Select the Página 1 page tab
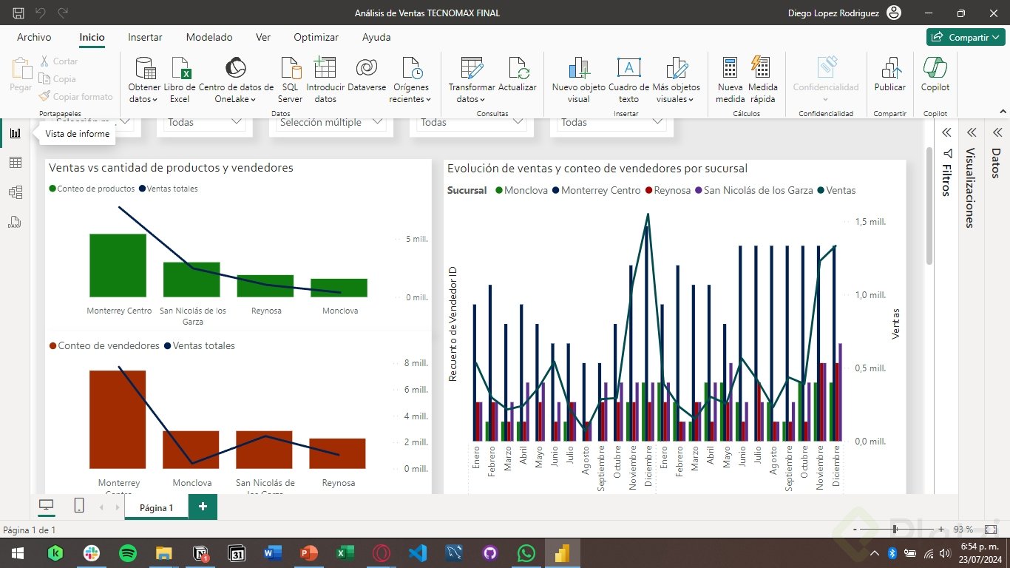 click(156, 507)
